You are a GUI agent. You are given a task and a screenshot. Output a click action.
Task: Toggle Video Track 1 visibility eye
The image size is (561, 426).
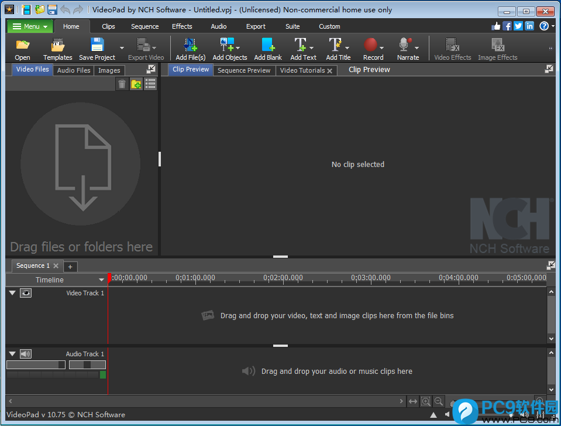pos(26,293)
